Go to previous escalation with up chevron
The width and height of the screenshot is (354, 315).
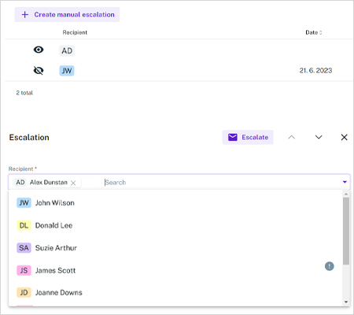tap(292, 137)
